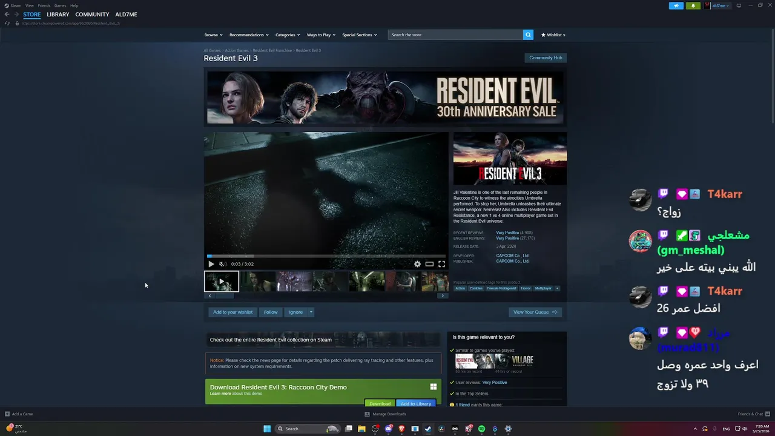775x436 pixels.
Task: Expand the Categories dropdown
Action: pos(288,35)
